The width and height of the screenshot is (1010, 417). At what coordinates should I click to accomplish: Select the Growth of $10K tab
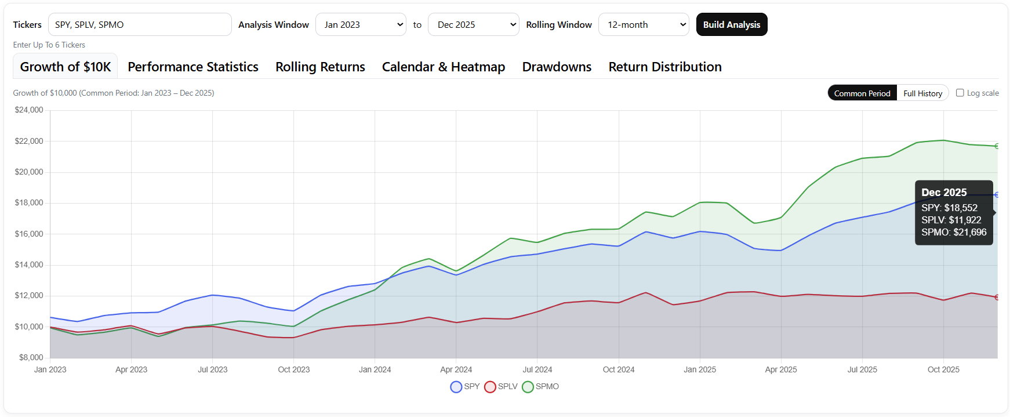(66, 67)
